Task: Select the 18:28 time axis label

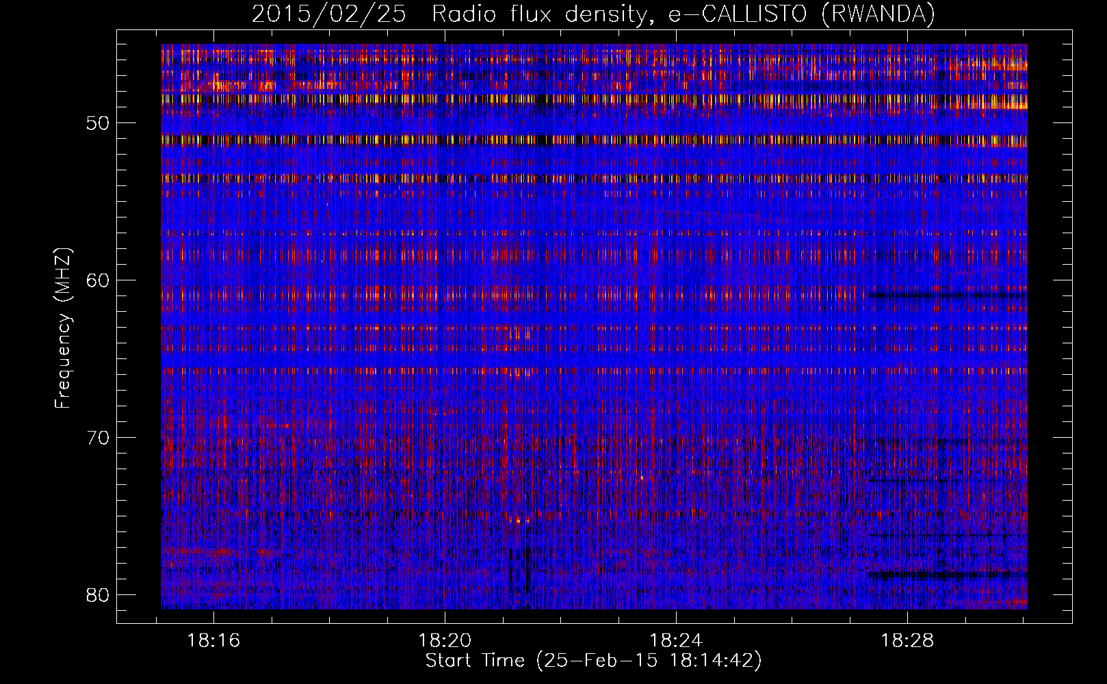Action: pos(907,641)
